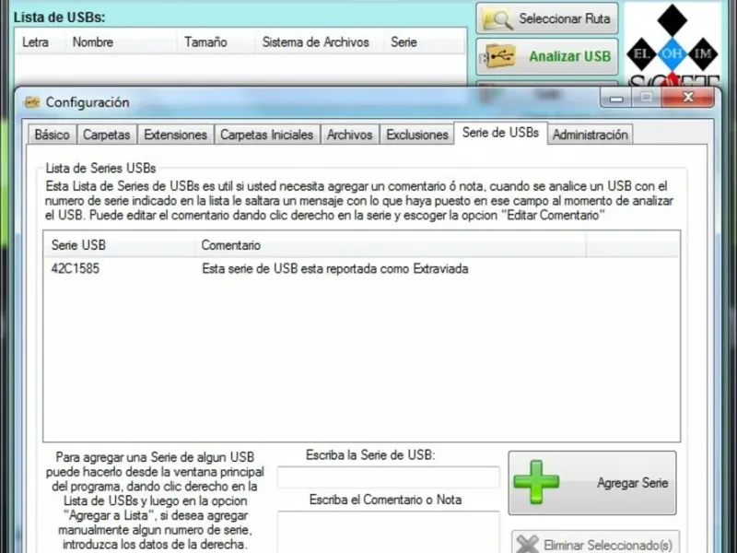Click the Configuración window title icon
The width and height of the screenshot is (737, 553).
pos(32,102)
